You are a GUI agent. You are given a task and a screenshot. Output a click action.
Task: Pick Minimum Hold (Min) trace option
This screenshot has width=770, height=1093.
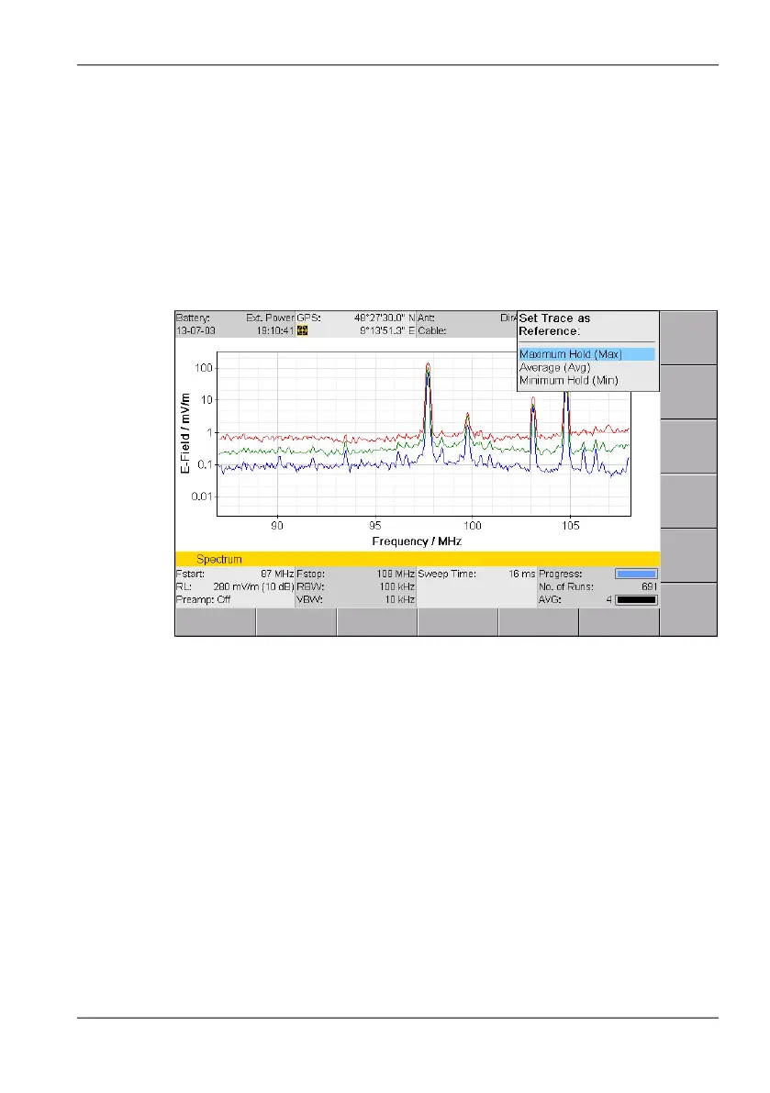[569, 381]
